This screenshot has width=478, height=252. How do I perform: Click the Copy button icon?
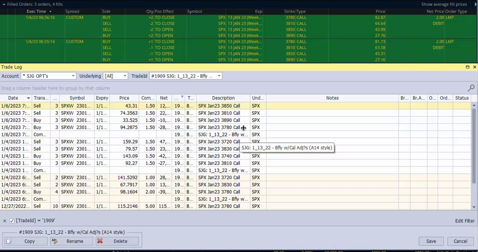coord(9,241)
